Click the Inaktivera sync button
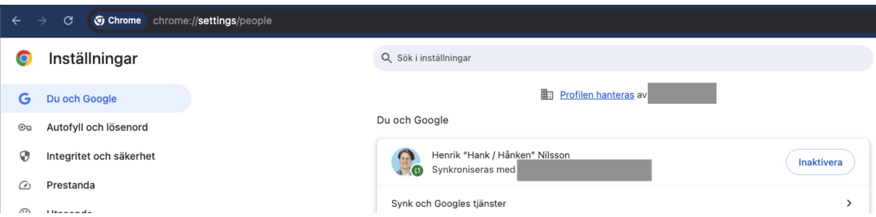 [820, 162]
